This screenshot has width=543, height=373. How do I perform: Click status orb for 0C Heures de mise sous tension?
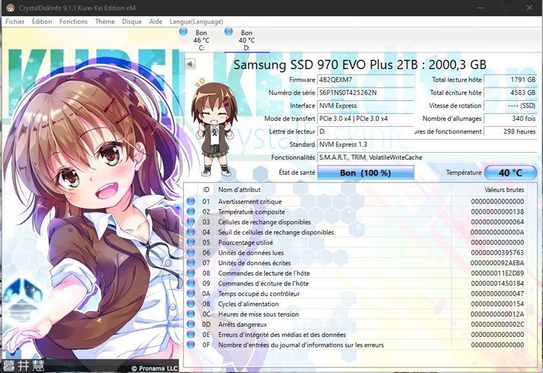tap(191, 314)
